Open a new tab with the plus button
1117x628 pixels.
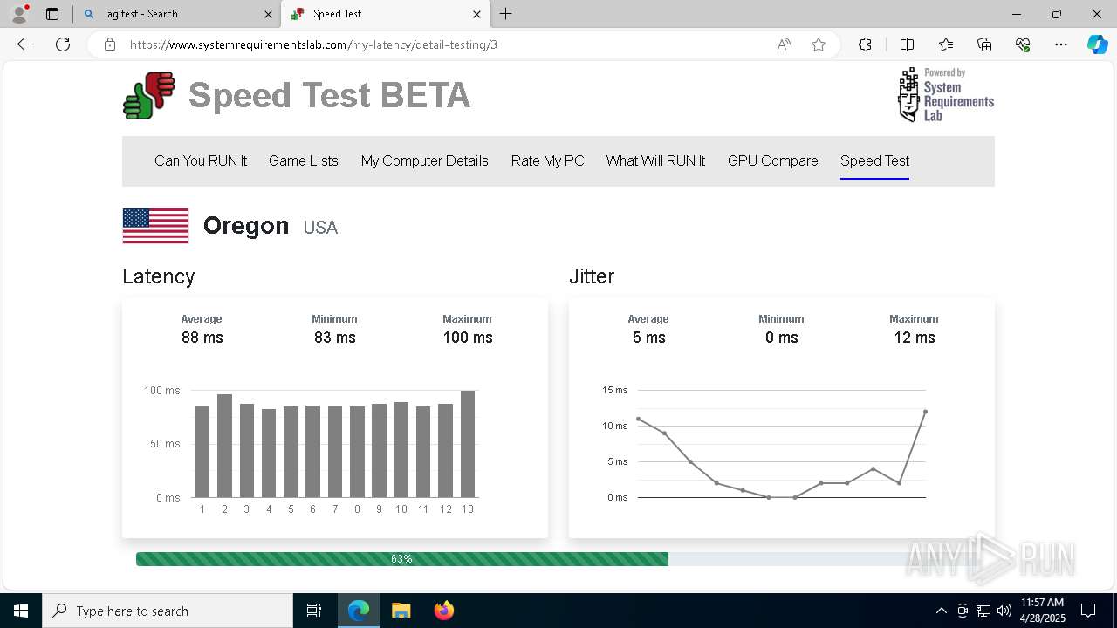coord(505,14)
